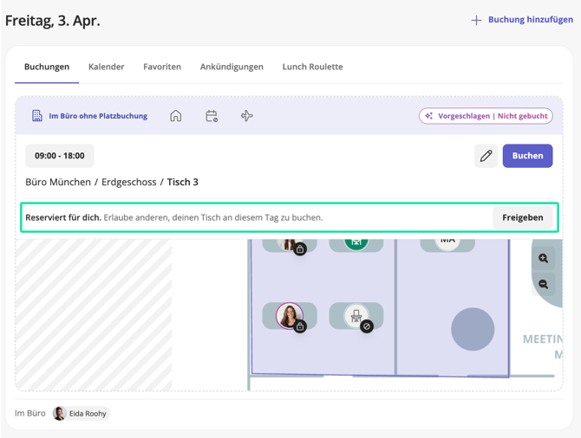Choose Im Büro ohne Platzbuchung option

[x=88, y=116]
